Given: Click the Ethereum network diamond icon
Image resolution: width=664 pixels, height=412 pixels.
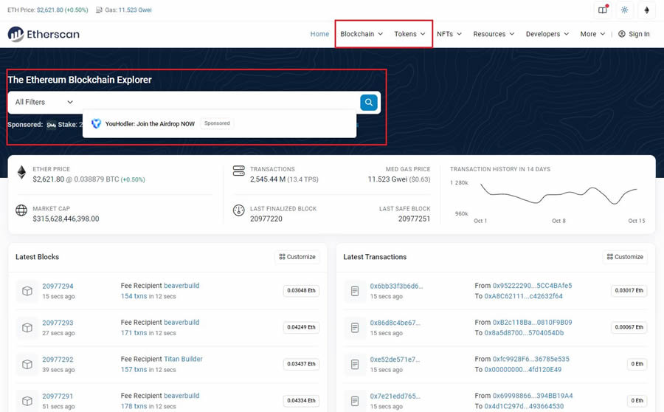Looking at the screenshot, I should point(647,10).
